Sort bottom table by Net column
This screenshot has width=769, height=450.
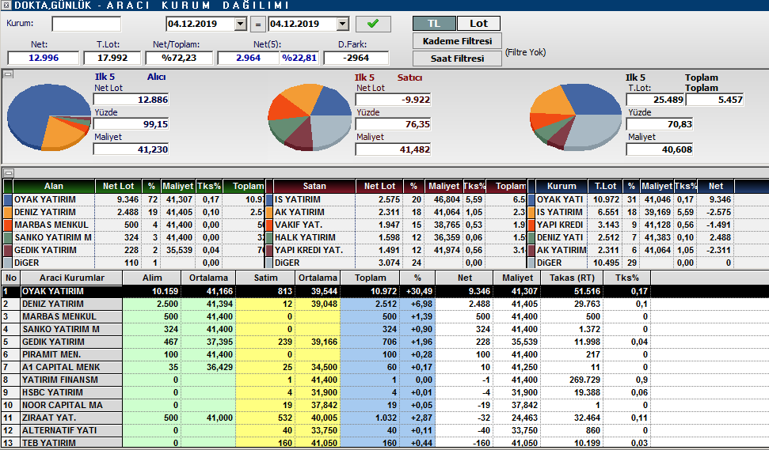tap(464, 278)
